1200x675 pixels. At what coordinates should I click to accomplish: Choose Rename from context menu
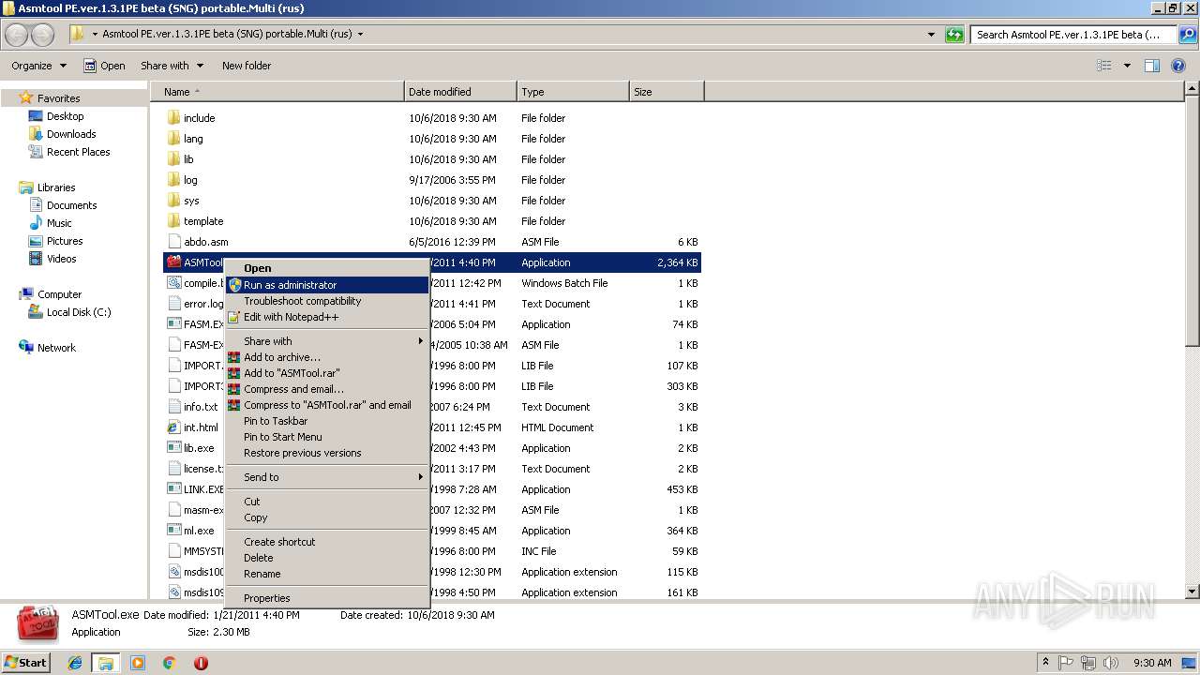click(x=327, y=574)
